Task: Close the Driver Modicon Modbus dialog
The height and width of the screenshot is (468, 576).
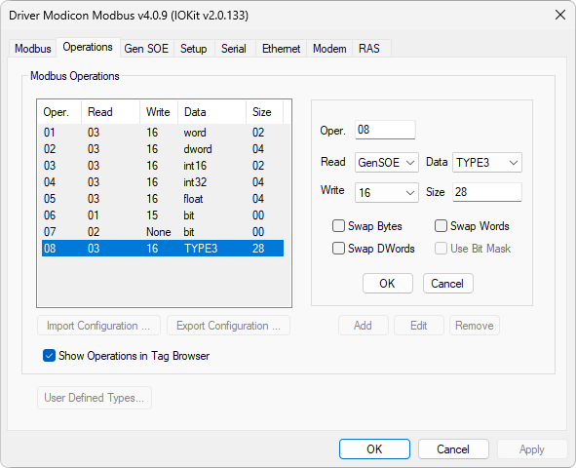Action: point(560,15)
